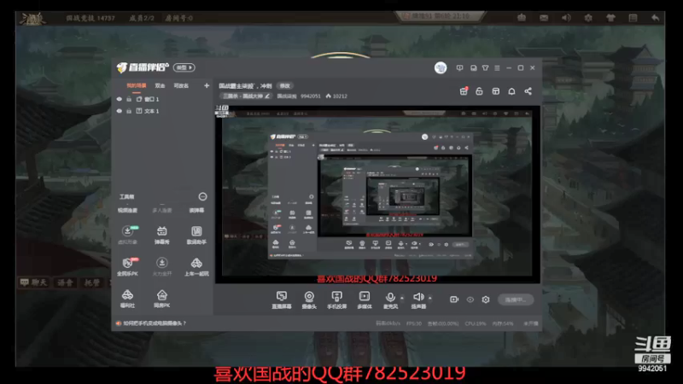Toggle the sound icon in game top bar
Viewport: 683px width, 384px height.
(x=566, y=18)
